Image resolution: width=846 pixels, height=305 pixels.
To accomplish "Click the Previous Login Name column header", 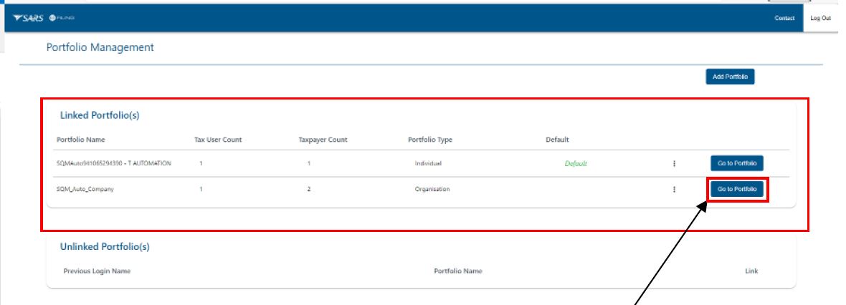I will pyautogui.click(x=97, y=271).
